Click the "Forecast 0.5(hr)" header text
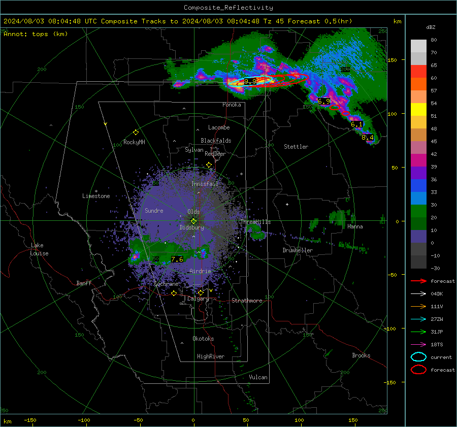457x427 pixels. point(320,21)
